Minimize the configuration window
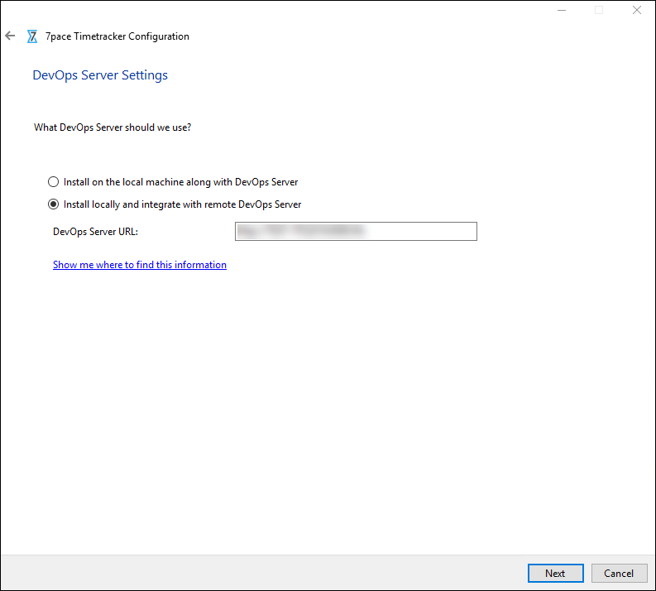656x591 pixels. click(x=562, y=10)
